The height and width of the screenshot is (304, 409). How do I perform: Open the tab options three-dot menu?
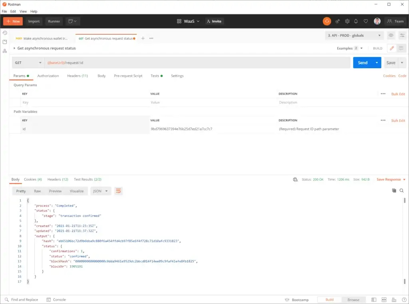click(151, 38)
